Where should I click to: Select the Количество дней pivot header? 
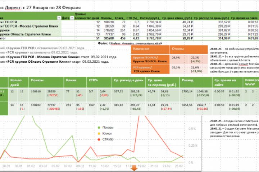coord(87,18)
